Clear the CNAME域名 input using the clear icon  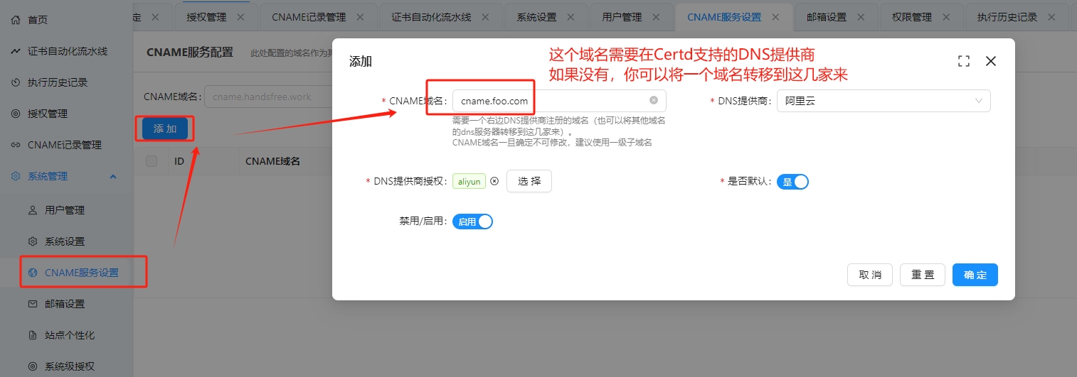(653, 101)
